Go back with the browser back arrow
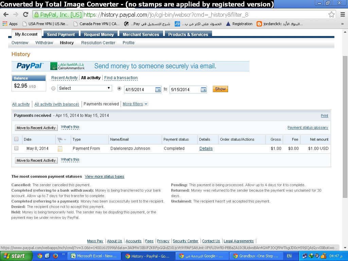 pyautogui.click(x=6, y=15)
